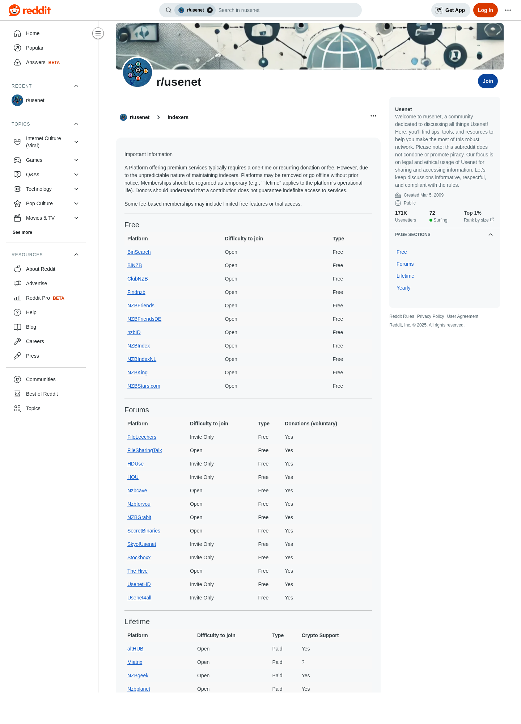The height and width of the screenshot is (724, 521).
Task: Open the top-right more options menu
Action: tap(508, 10)
